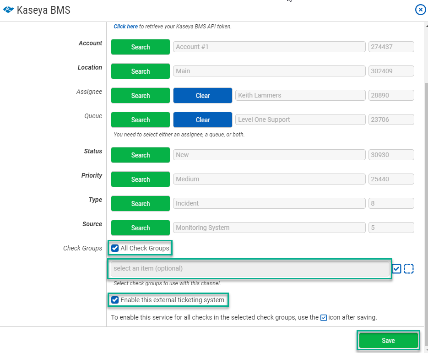Open the 'select an item (optional)' dropdown
The width and height of the screenshot is (428, 353).
(x=249, y=269)
